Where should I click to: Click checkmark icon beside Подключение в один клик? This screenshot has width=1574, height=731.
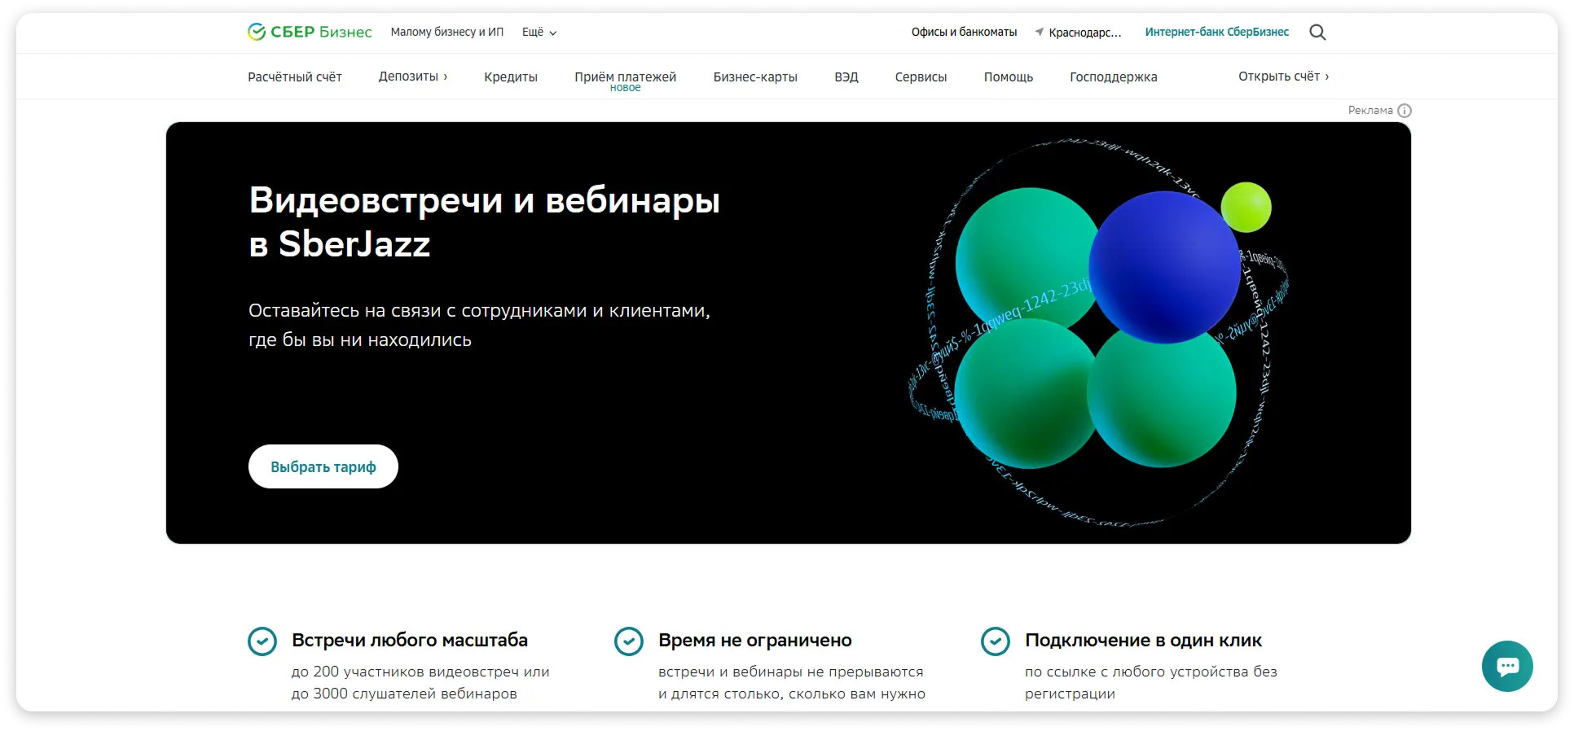(x=996, y=641)
